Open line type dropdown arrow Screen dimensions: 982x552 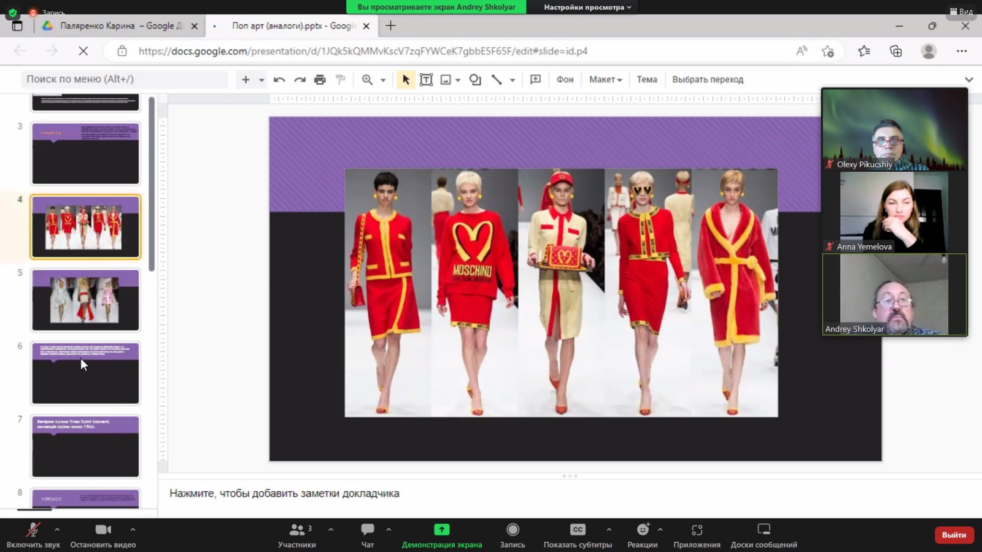tap(512, 80)
